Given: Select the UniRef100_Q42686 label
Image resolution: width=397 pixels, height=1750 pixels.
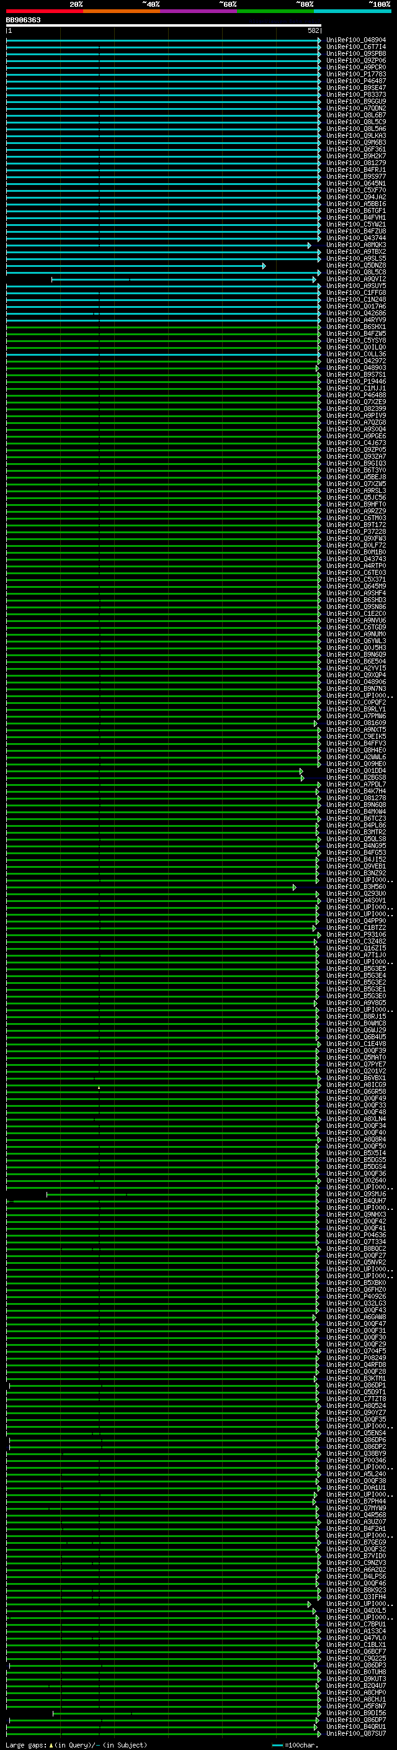Looking at the screenshot, I should pyautogui.click(x=356, y=313).
